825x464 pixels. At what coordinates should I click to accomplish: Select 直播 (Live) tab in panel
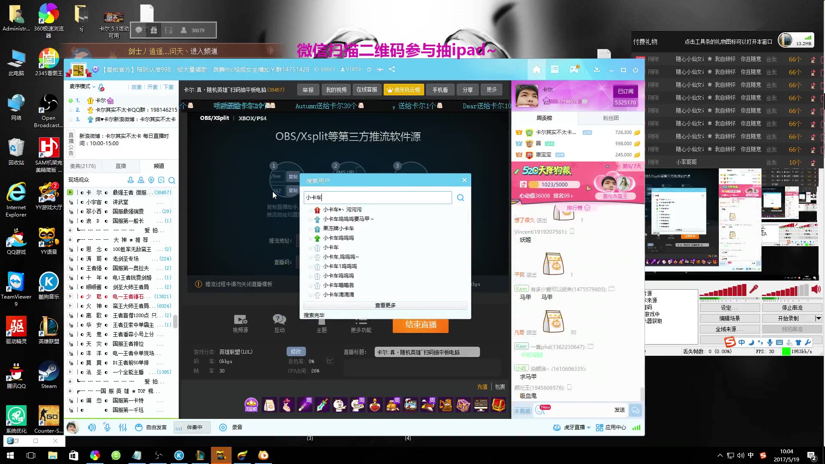click(120, 166)
